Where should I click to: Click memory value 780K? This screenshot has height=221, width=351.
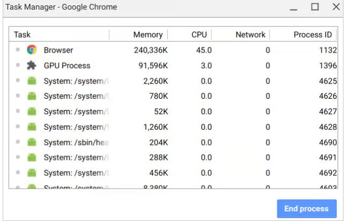coord(159,96)
